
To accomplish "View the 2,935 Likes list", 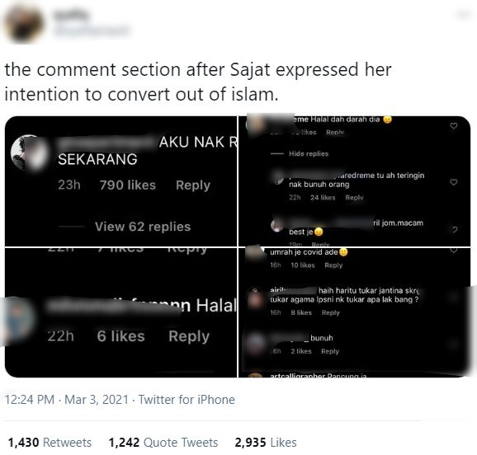I will pyautogui.click(x=266, y=443).
